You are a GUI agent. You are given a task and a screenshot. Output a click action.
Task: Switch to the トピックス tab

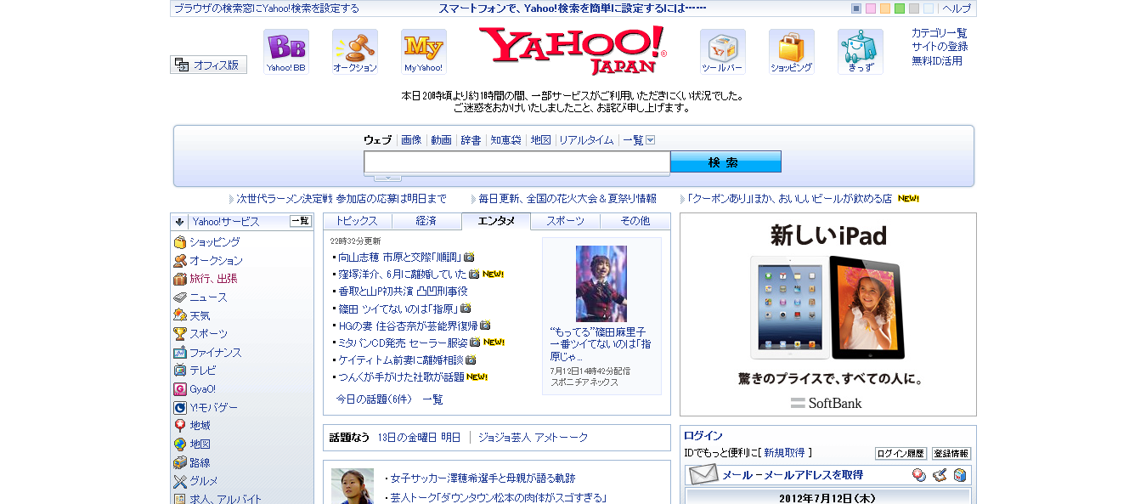pyautogui.click(x=357, y=221)
